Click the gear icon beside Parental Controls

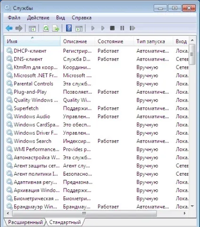(9, 83)
